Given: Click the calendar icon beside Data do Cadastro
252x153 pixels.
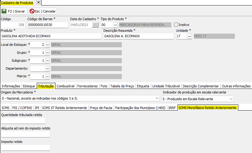Looking at the screenshot, I should pos(95,25).
